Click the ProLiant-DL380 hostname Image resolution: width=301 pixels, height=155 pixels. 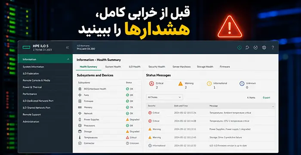[86, 49]
